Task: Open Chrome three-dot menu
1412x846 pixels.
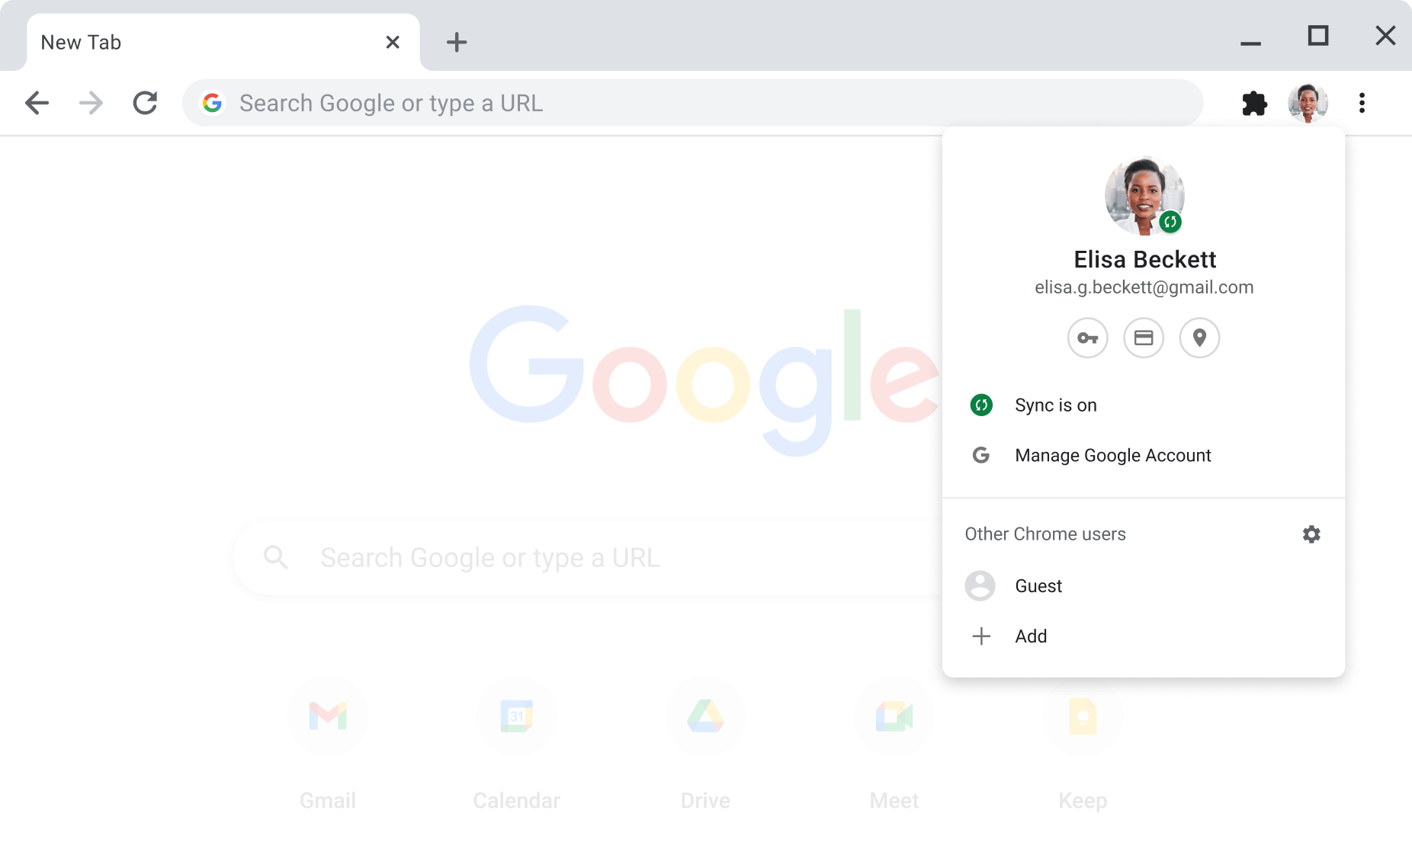Action: click(1362, 103)
